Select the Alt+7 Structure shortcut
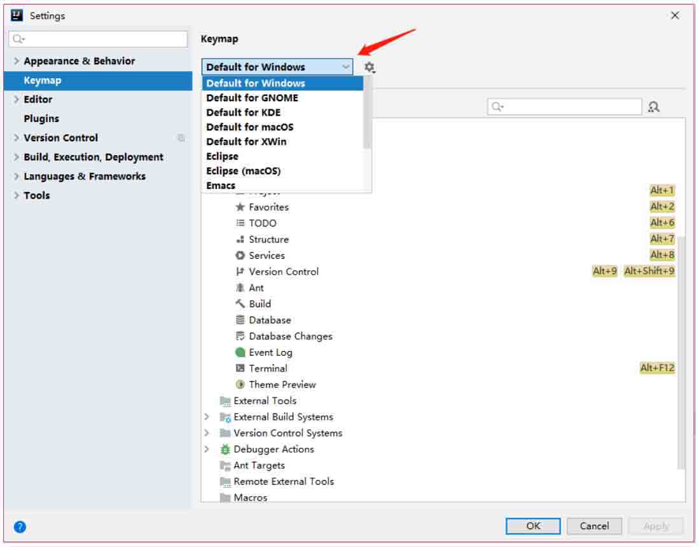 pyautogui.click(x=662, y=239)
